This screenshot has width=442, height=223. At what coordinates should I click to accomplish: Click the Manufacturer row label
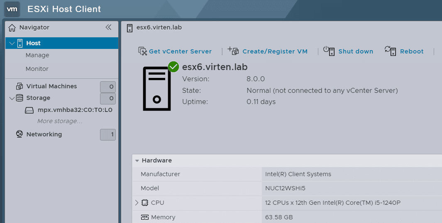pyautogui.click(x=160, y=174)
